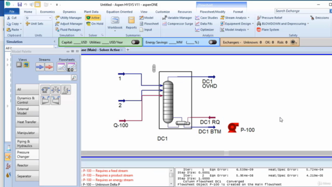Switch to the Dynamics tab
Viewport: 332px width, 187px height.
coord(69,12)
